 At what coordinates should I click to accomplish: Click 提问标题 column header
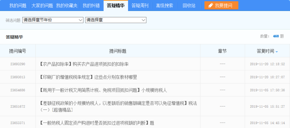click(x=118, y=51)
